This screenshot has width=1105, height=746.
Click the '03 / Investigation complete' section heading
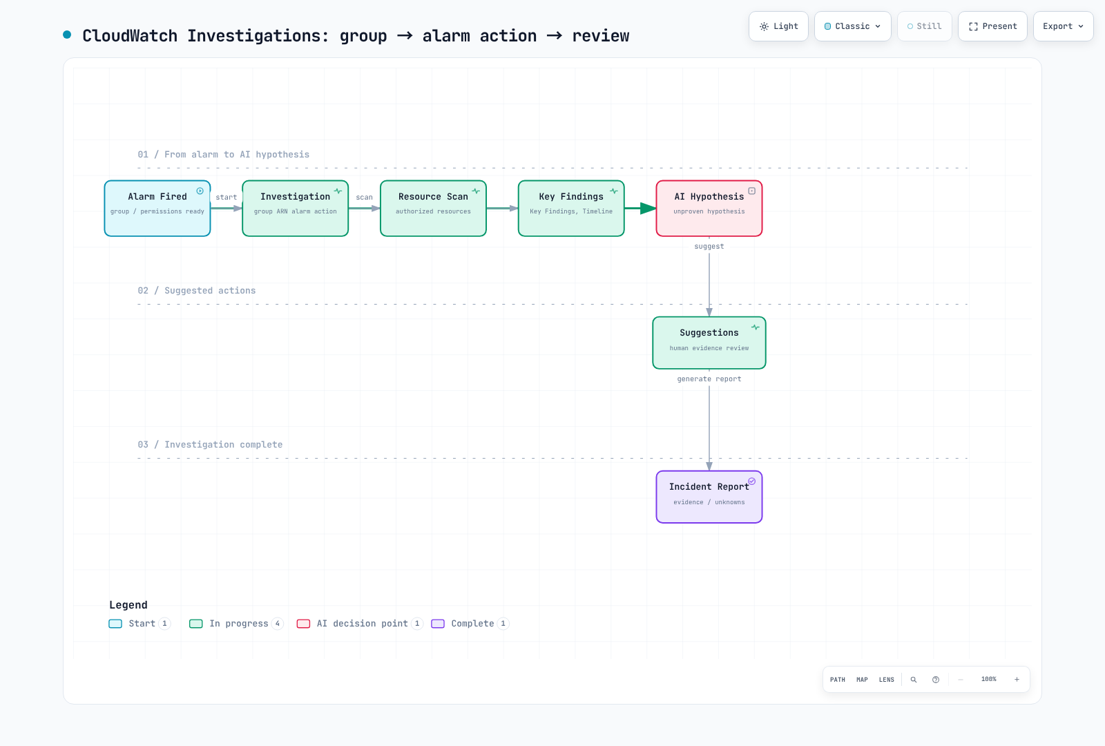click(x=210, y=445)
